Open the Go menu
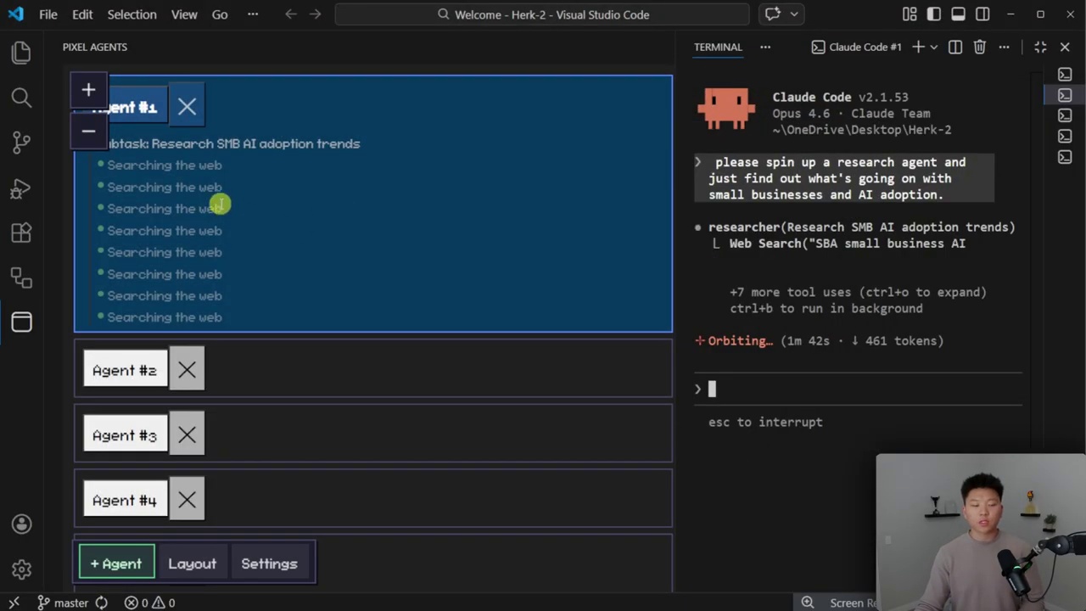 (x=220, y=14)
